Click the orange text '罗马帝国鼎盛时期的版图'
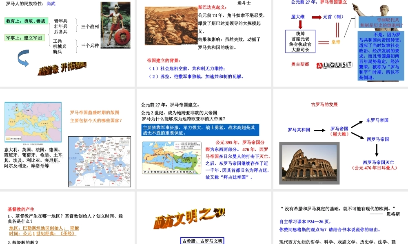The image size is (408, 244). (95, 113)
